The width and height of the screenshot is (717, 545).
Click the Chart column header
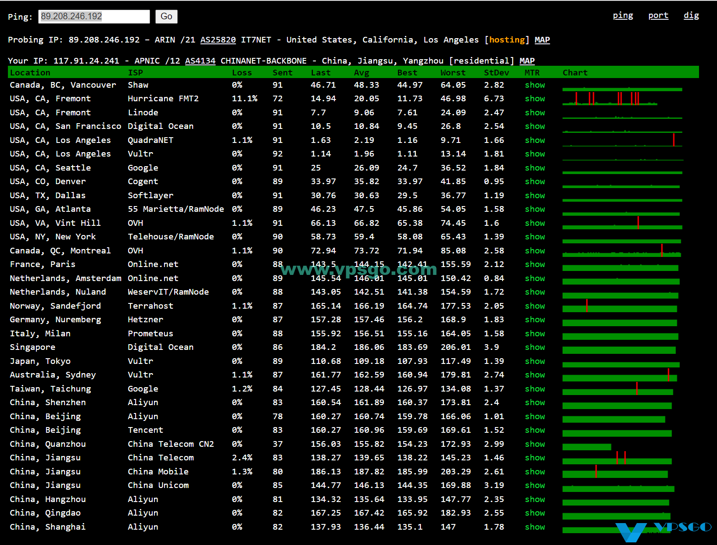tap(575, 73)
